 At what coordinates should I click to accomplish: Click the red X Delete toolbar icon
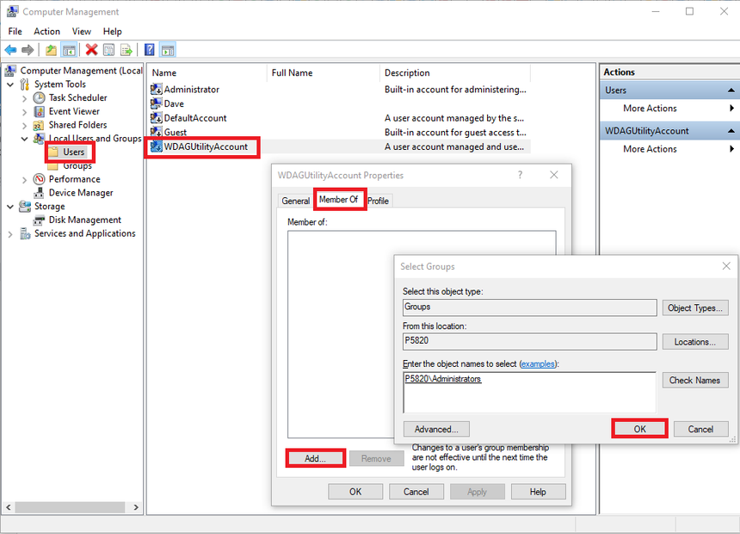pyautogui.click(x=91, y=50)
